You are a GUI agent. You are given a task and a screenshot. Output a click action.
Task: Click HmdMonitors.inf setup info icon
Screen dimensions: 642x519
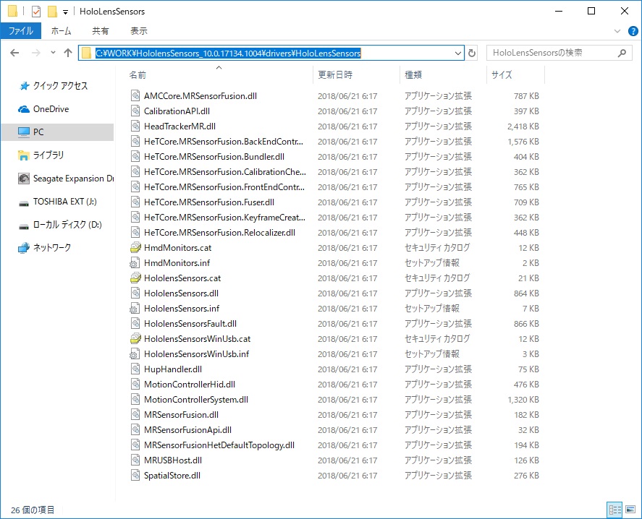coord(135,263)
